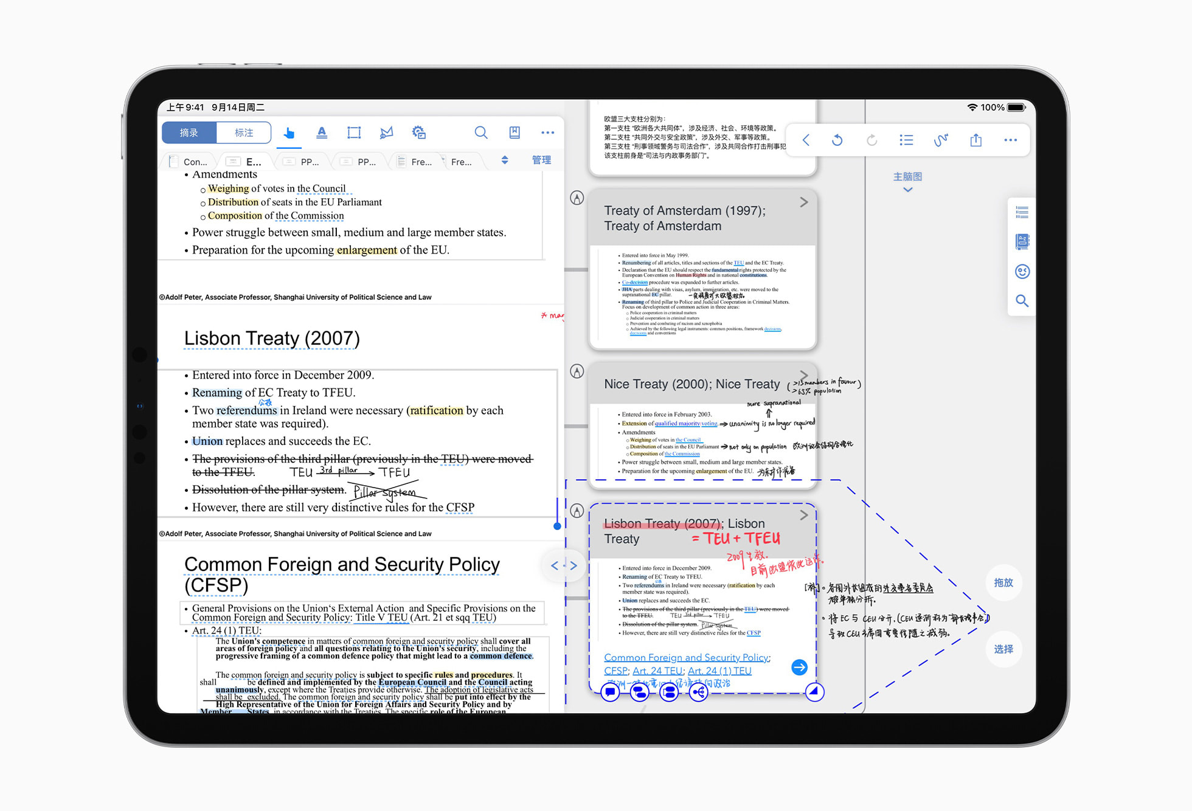Tap the share export icon
Viewport: 1192px width, 811px height.
pyautogui.click(x=975, y=140)
